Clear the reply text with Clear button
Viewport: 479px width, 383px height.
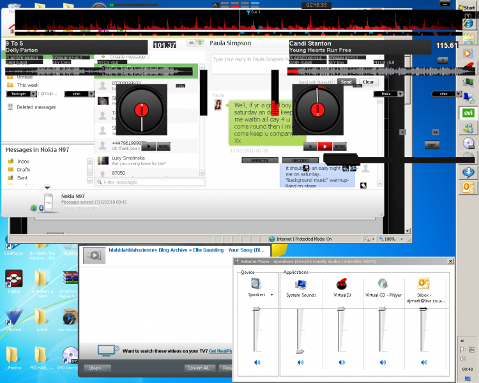pos(369,82)
